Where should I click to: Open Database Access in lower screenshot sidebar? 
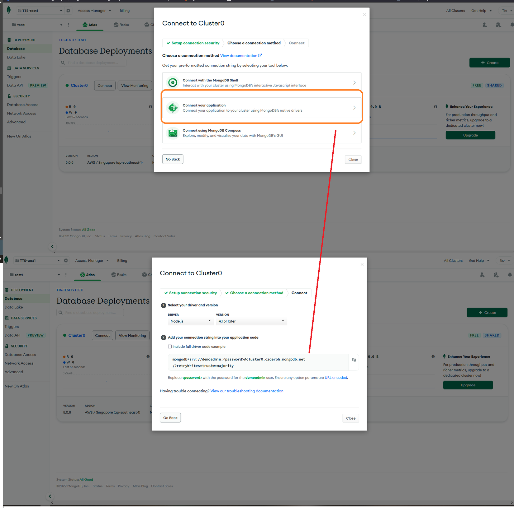tap(20, 355)
